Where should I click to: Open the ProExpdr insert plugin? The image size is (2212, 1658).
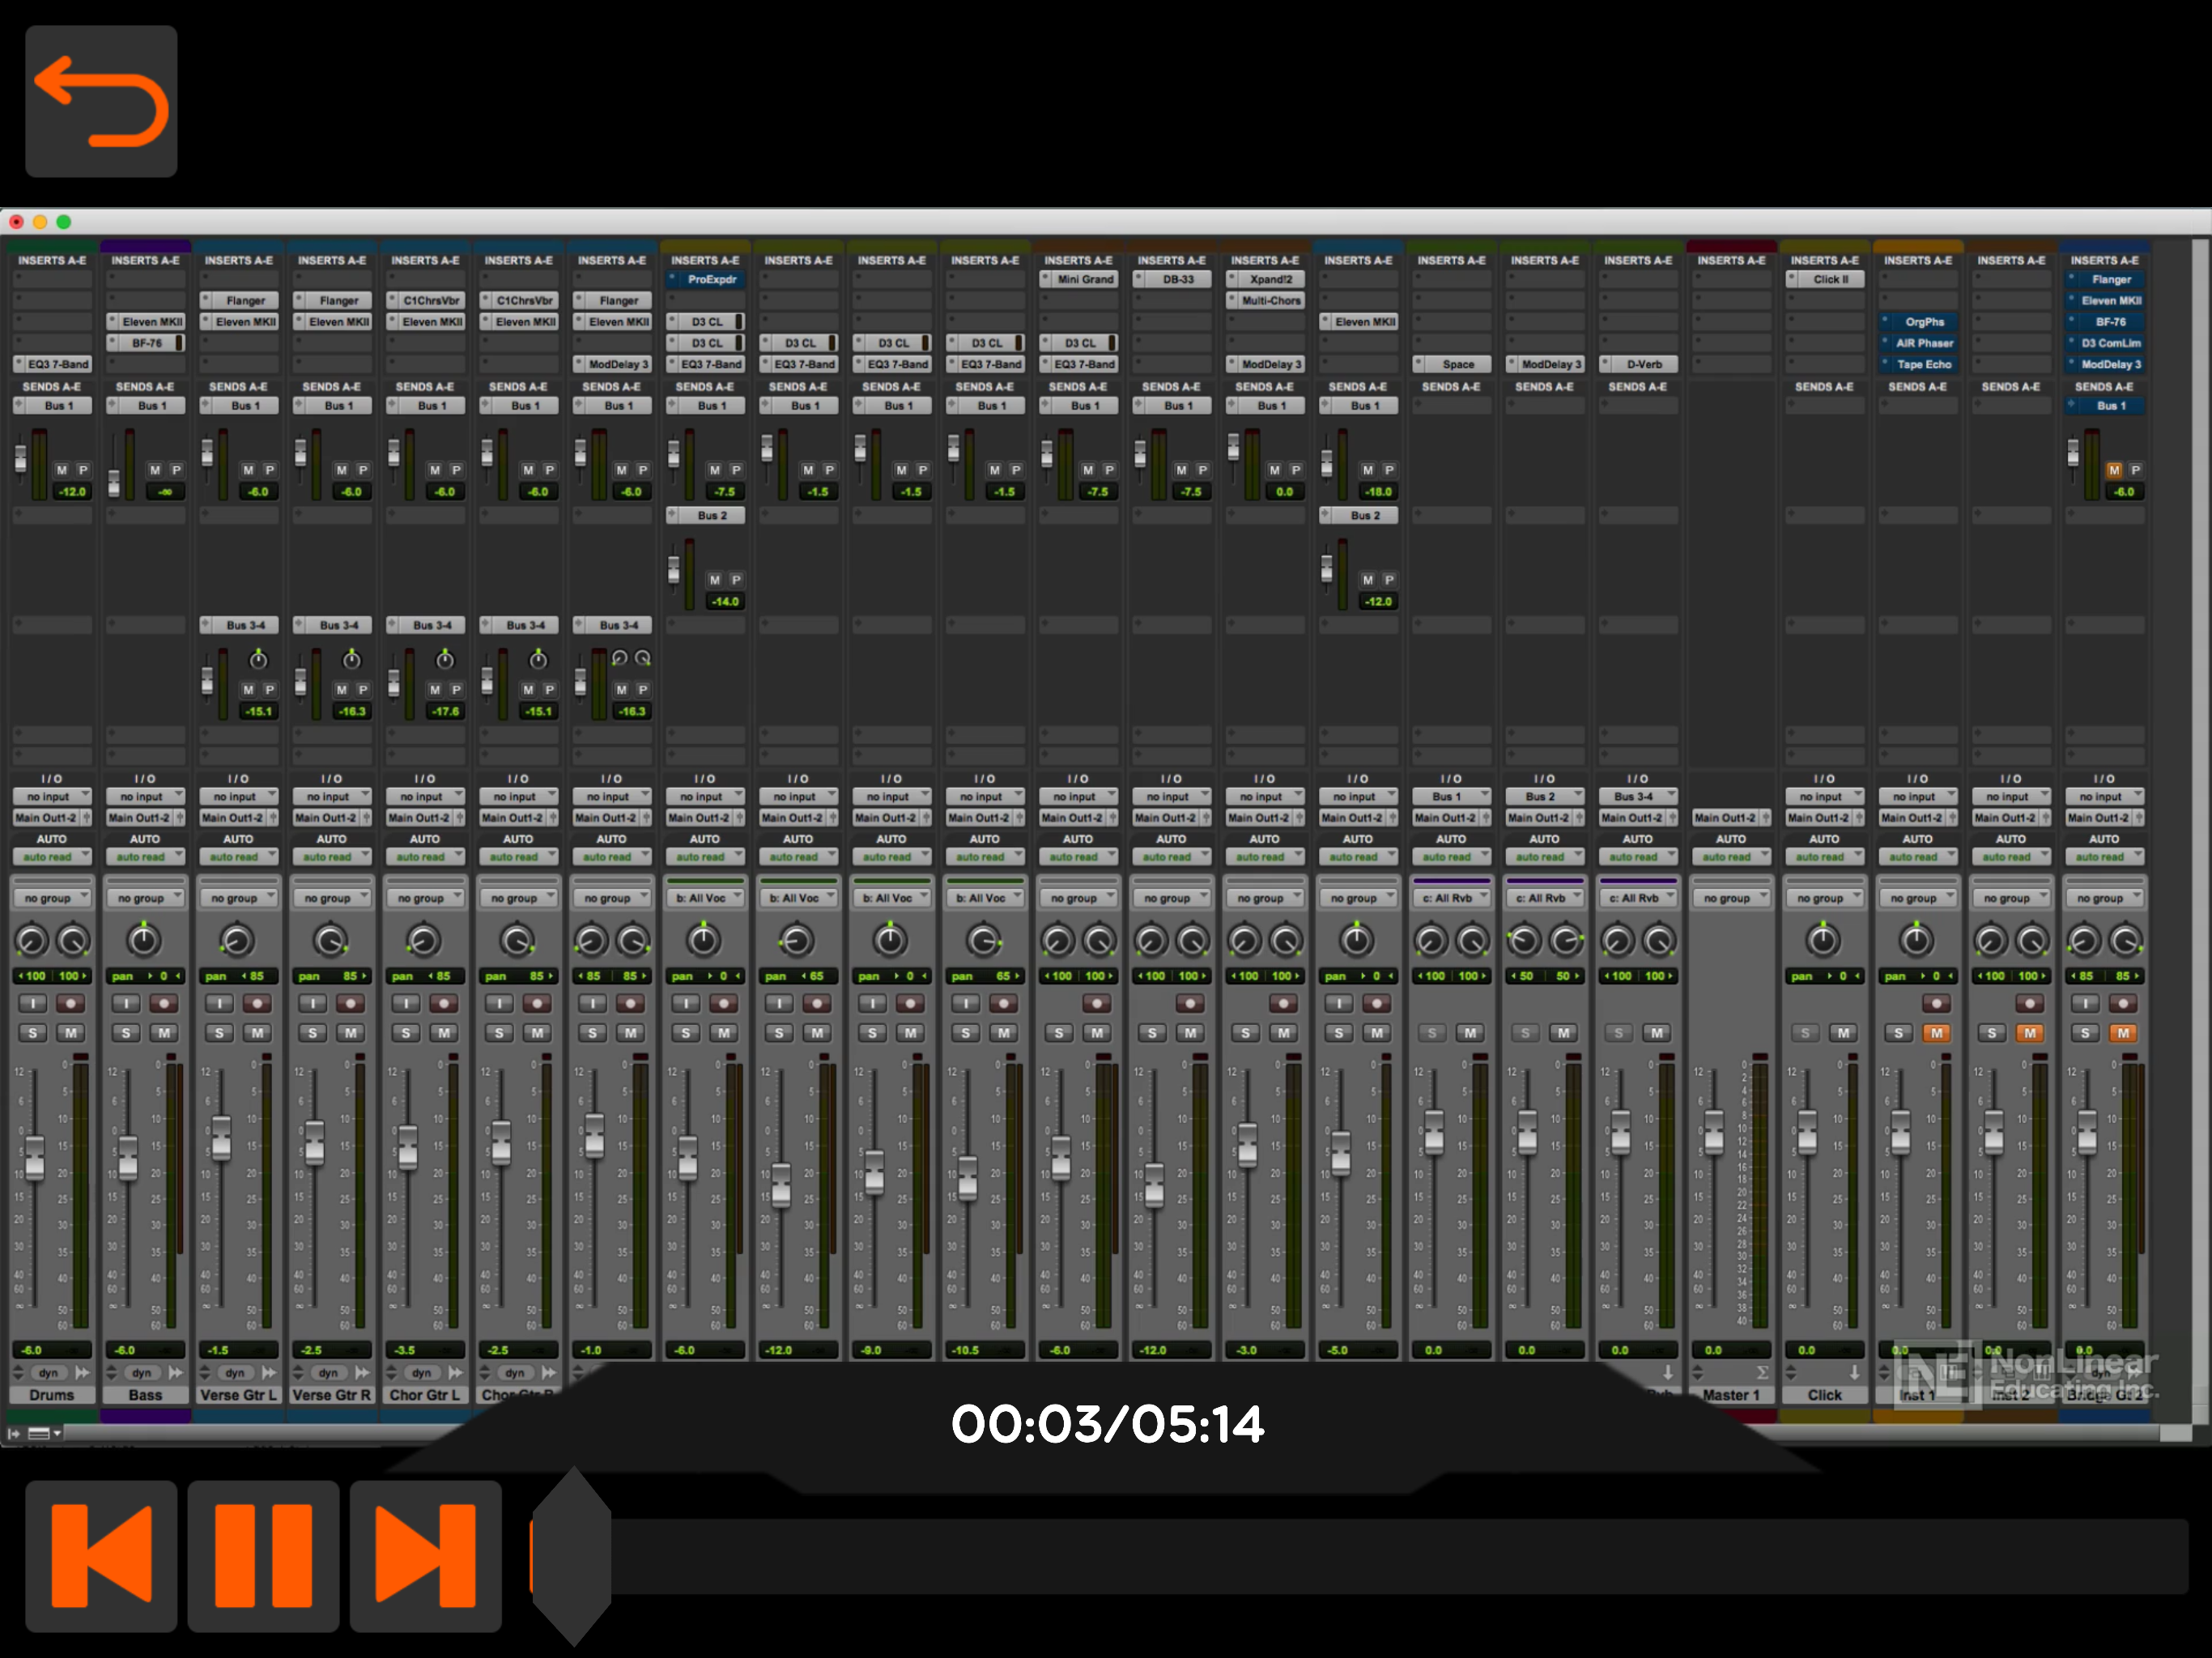[x=711, y=280]
